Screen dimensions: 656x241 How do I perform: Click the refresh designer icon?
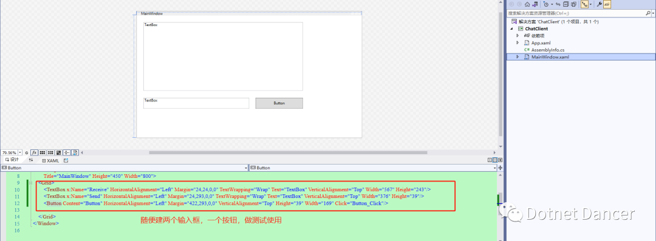[26, 153]
